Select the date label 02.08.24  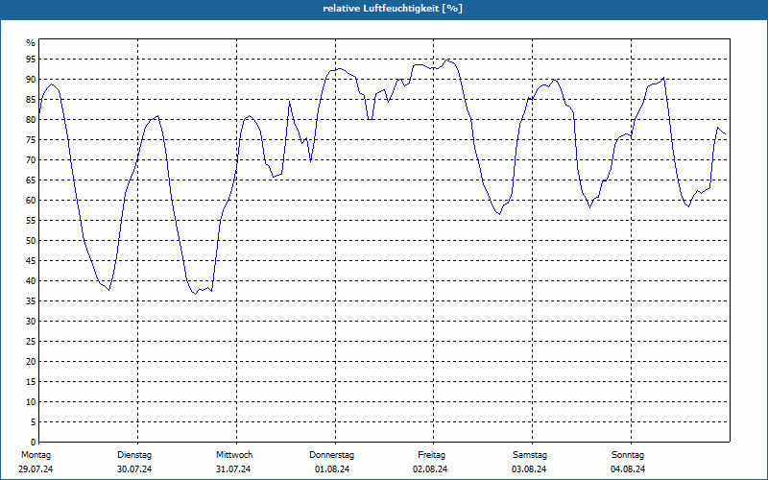point(430,469)
